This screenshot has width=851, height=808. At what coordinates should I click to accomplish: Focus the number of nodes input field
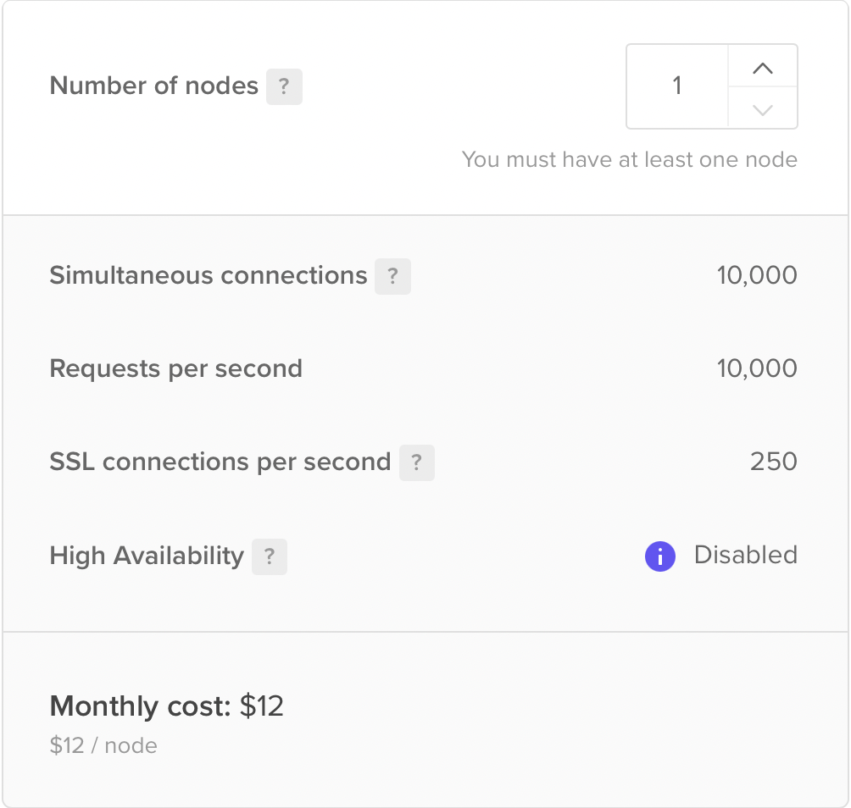677,86
